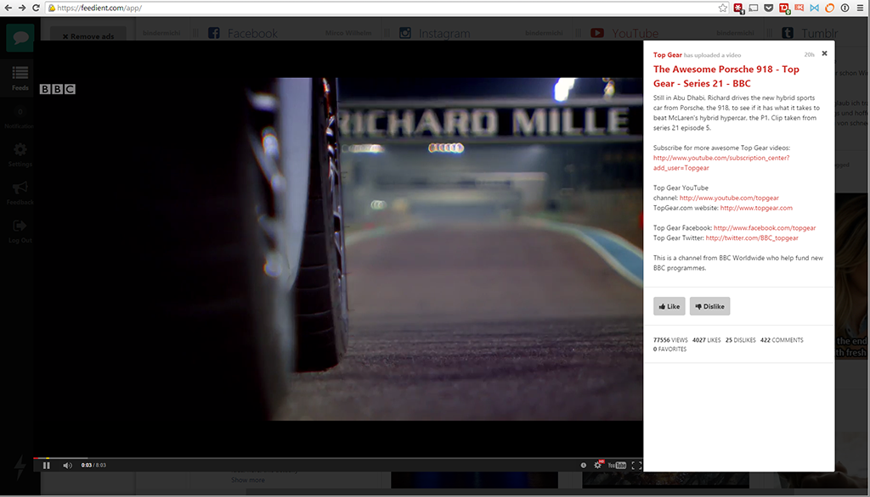Toggle fullscreen video mode
The height and width of the screenshot is (497, 870).
click(x=636, y=466)
